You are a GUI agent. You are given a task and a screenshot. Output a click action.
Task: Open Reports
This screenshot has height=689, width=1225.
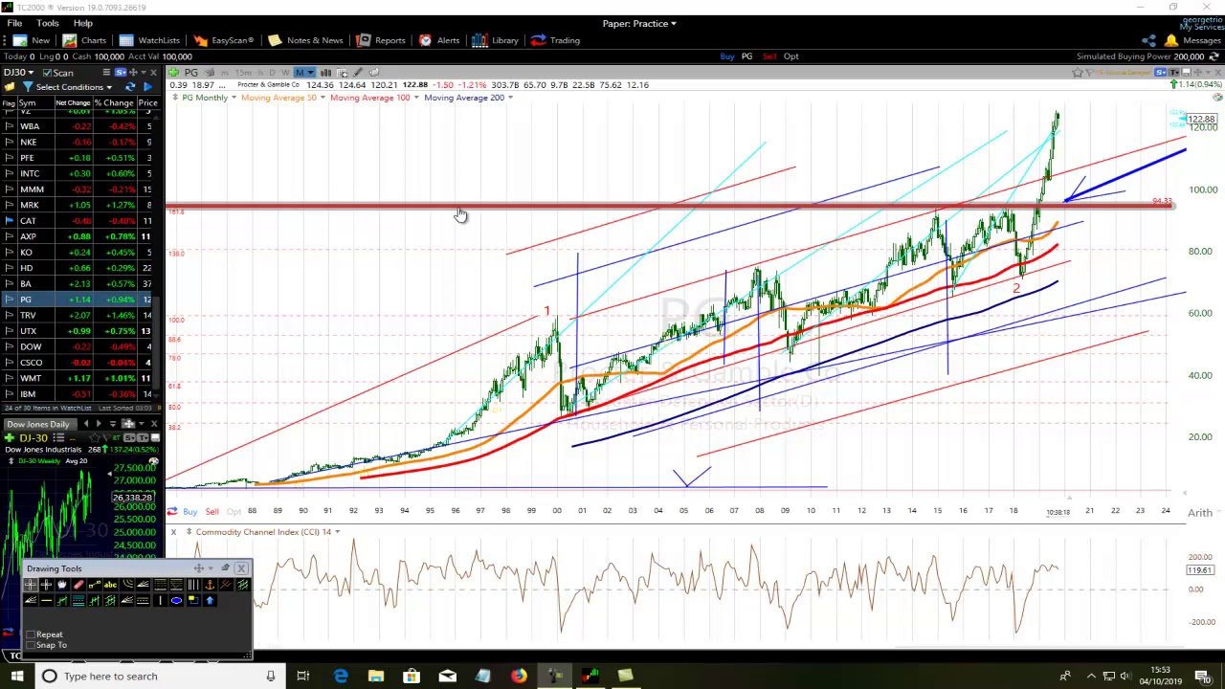(x=381, y=40)
